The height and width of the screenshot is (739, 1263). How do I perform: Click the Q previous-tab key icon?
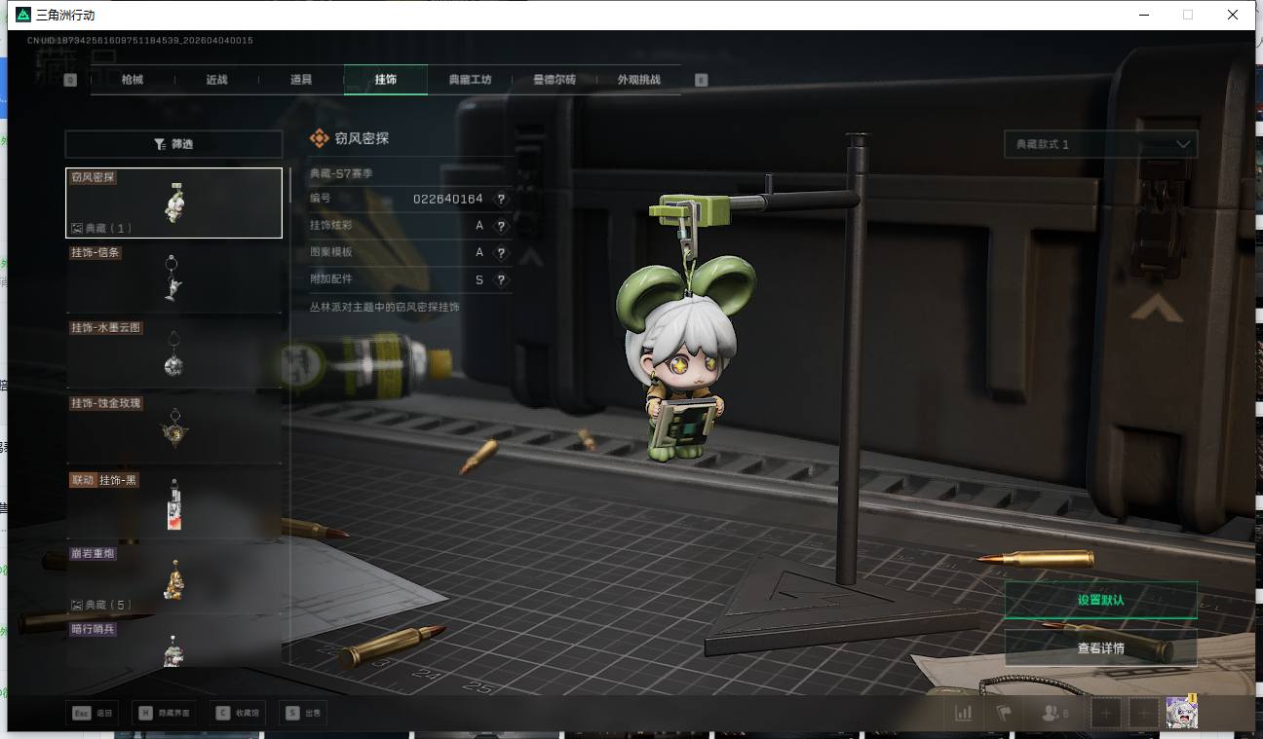click(70, 80)
